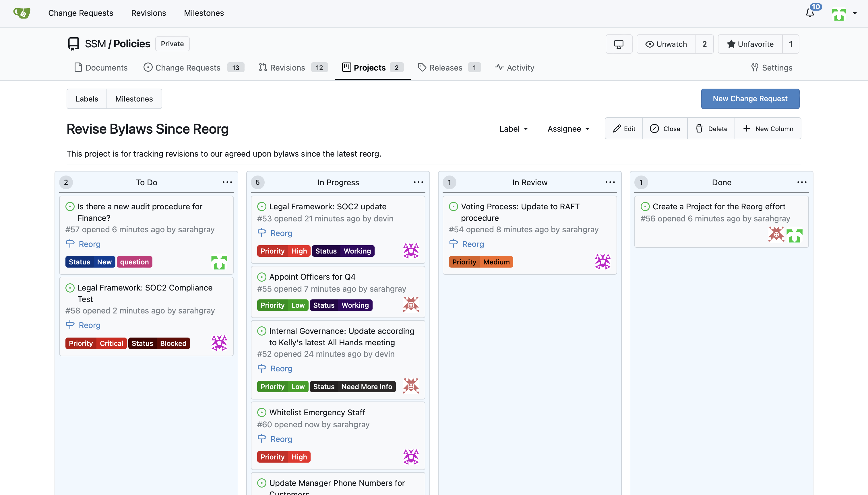The height and width of the screenshot is (495, 868).
Task: Open the Reorg milestone link on card #58
Action: click(x=90, y=325)
